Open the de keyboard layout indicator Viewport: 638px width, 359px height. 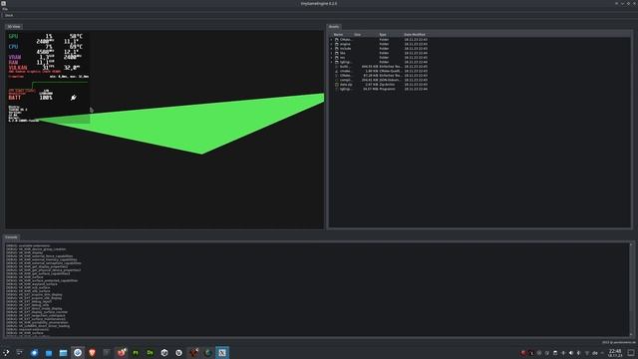[x=595, y=353]
